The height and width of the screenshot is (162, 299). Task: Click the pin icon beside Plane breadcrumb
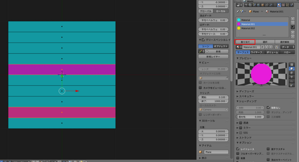(238, 11)
